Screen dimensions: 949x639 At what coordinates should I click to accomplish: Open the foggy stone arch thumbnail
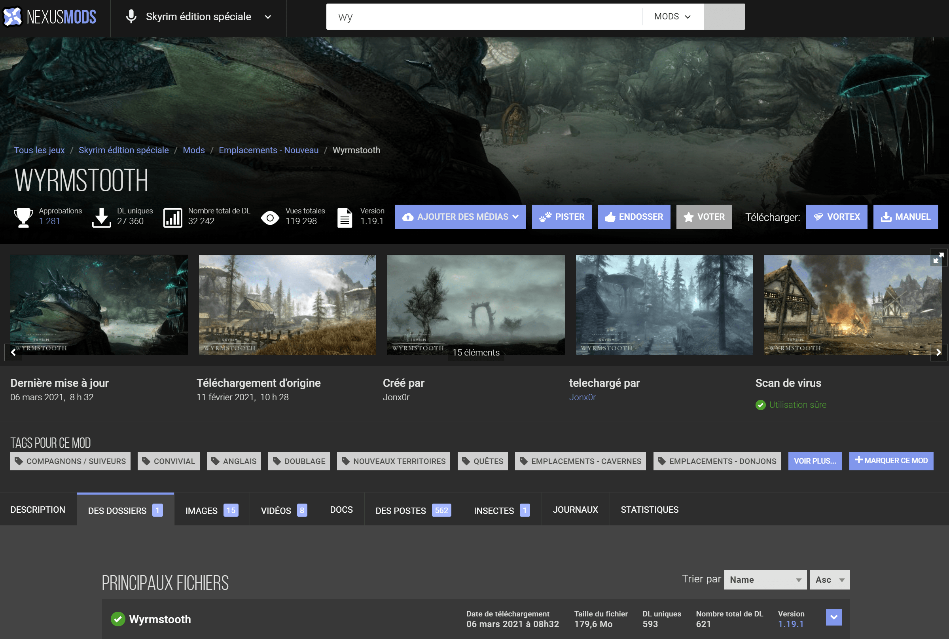click(x=476, y=305)
